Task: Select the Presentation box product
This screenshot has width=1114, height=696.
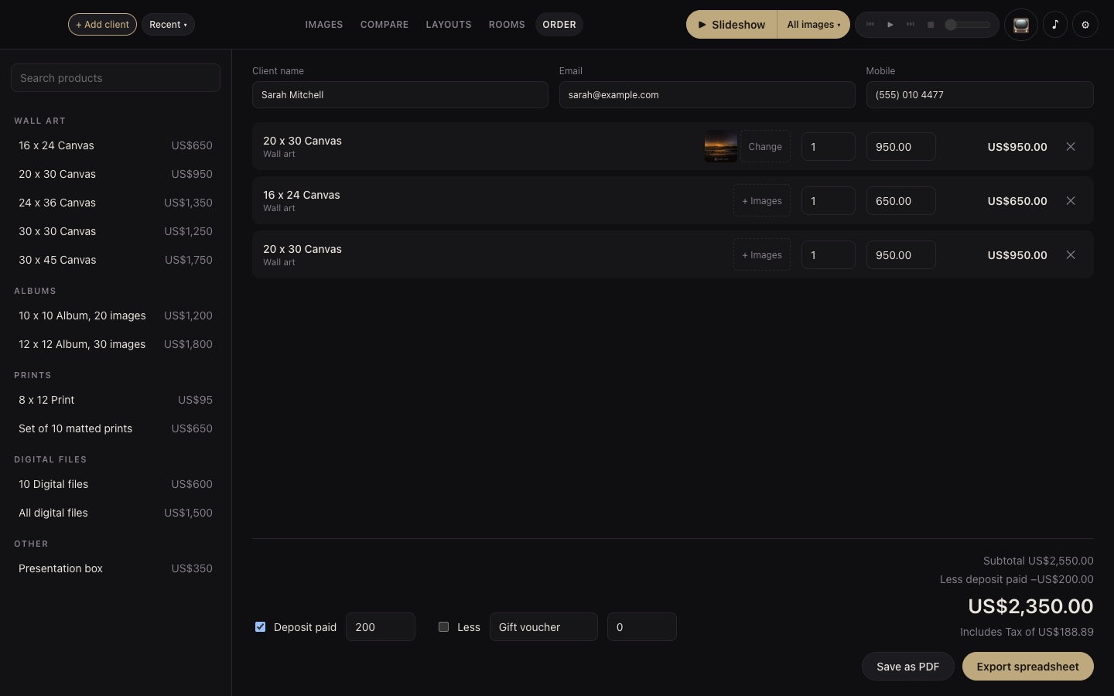Action: pyautogui.click(x=115, y=568)
